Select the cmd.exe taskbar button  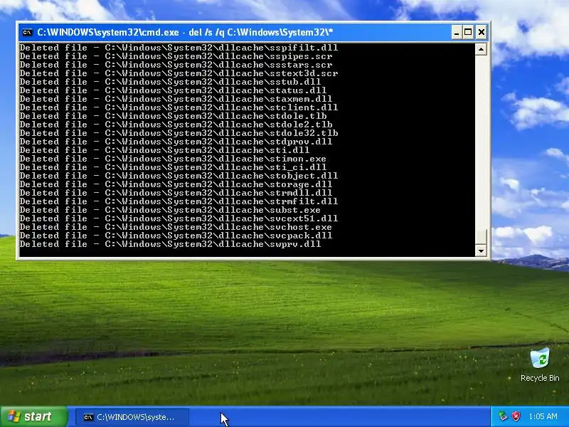132,417
